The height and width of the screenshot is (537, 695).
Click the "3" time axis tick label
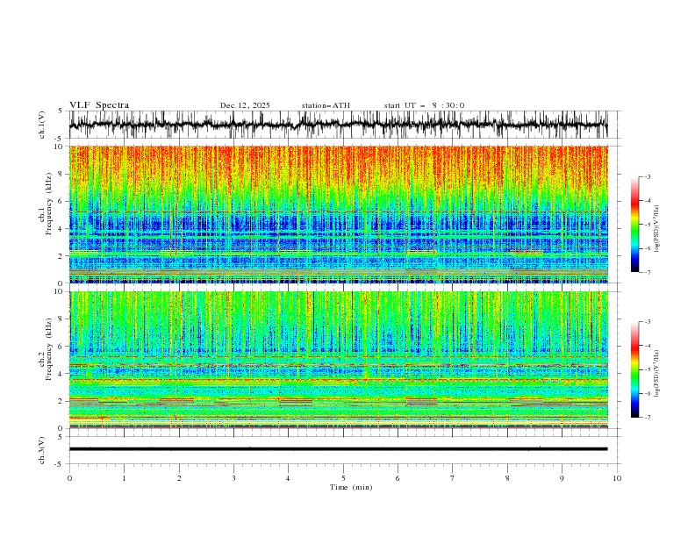point(233,478)
